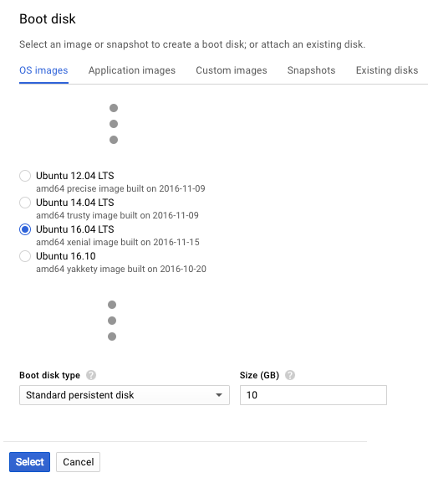The width and height of the screenshot is (428, 483).
Task: Go to the Snapshots tab
Action: click(x=311, y=70)
